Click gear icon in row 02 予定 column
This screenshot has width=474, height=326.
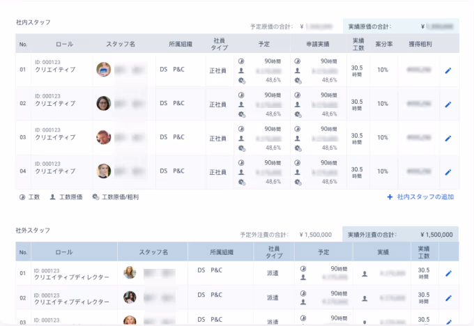[242, 114]
